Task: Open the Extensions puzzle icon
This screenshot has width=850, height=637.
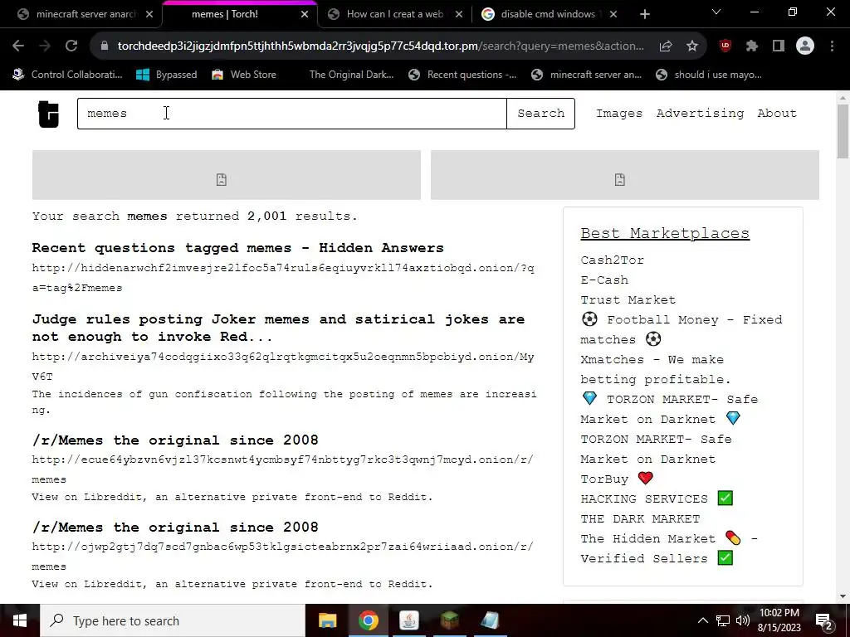Action: point(752,46)
